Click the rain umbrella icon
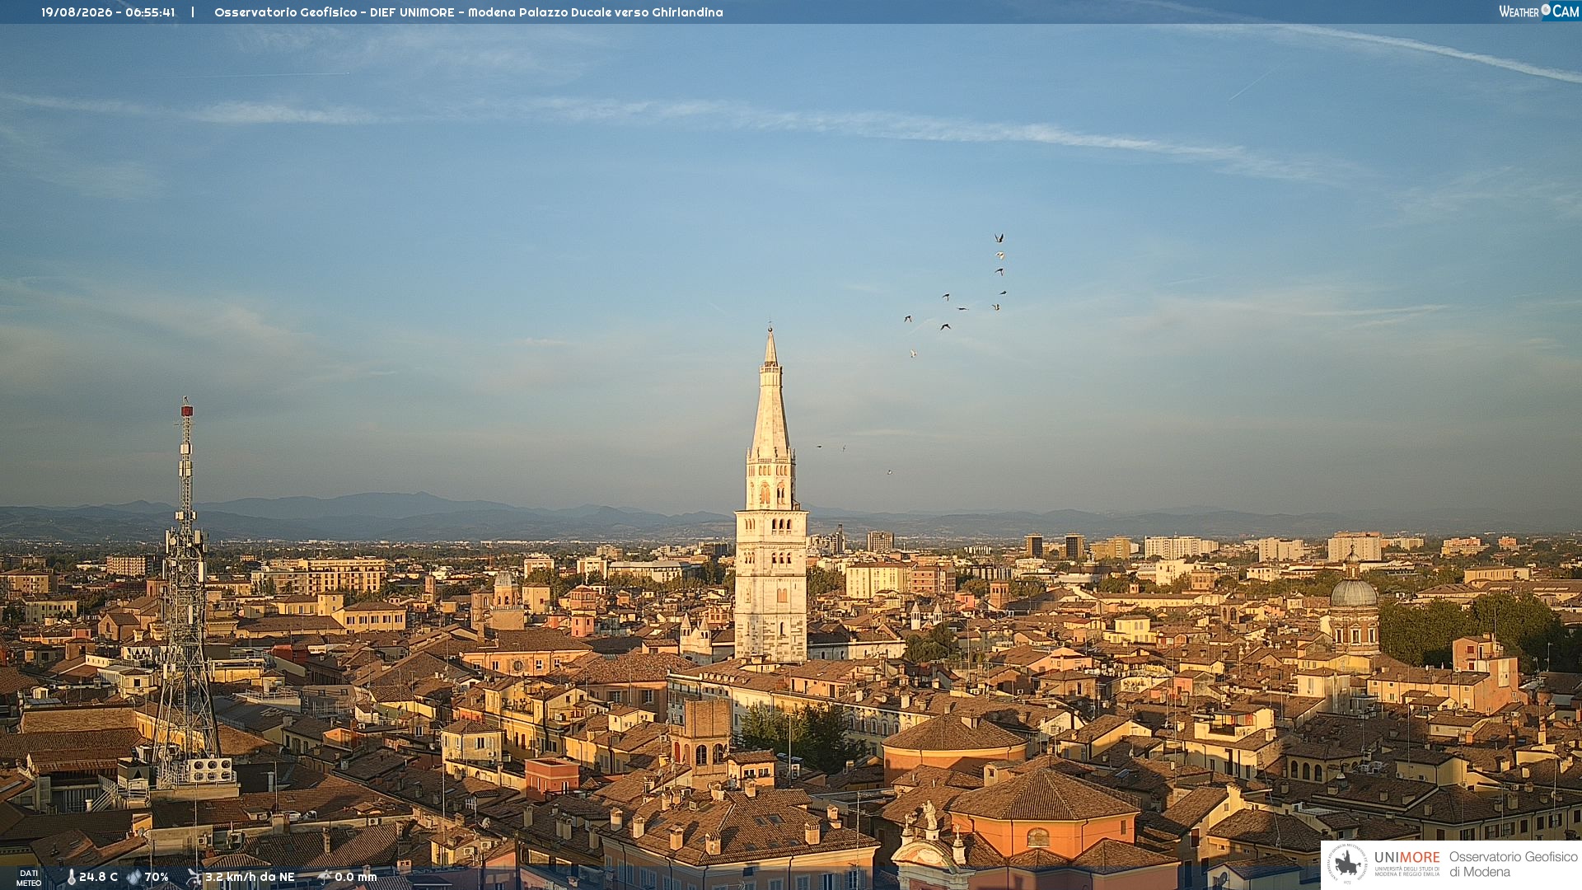This screenshot has height=890, width=1582. (x=324, y=877)
